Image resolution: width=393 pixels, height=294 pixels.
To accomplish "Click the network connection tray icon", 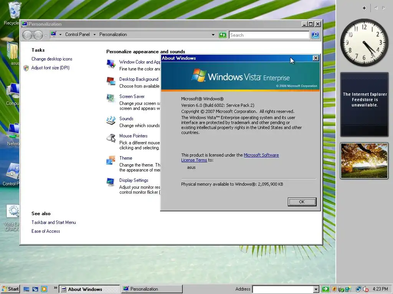I will click(x=359, y=289).
